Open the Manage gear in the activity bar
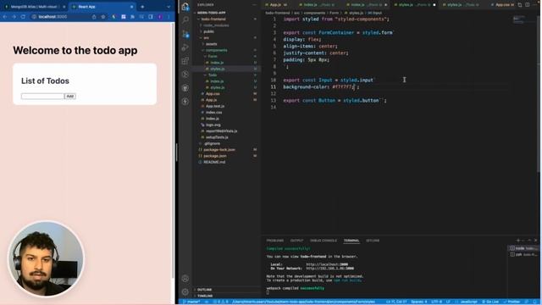Image resolution: width=542 pixels, height=305 pixels. 185,291
